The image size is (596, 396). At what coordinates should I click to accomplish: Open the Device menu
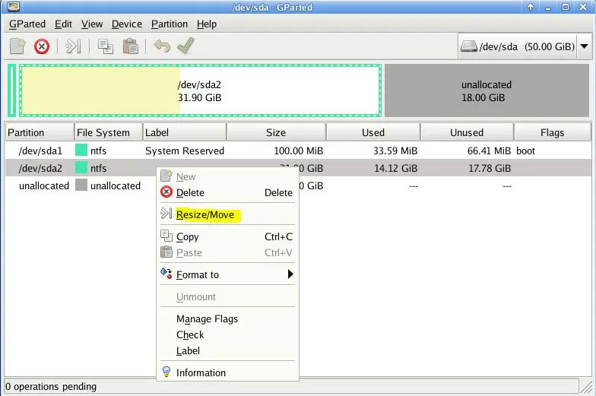pos(126,24)
